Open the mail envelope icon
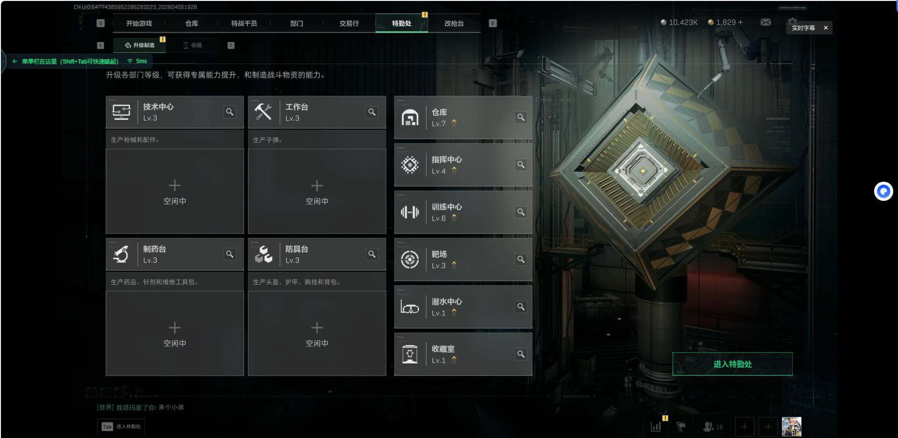This screenshot has width=898, height=438. (x=765, y=22)
